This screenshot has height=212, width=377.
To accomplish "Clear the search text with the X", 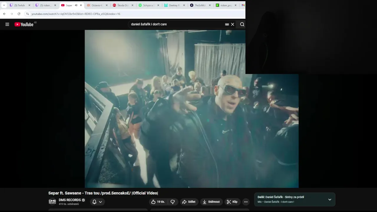I will point(233,24).
